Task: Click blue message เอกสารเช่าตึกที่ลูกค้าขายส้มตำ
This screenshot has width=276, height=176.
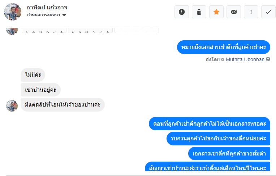Action: click(229, 154)
